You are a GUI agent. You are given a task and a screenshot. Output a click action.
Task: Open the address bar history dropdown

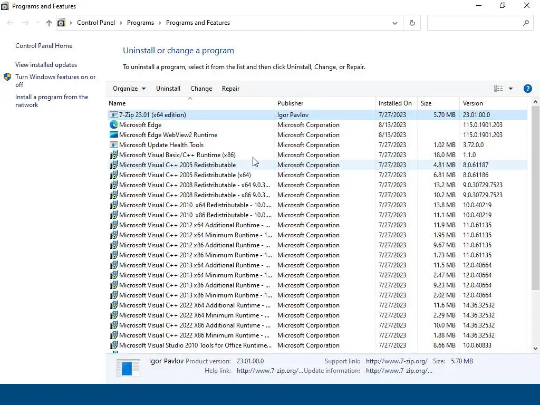[x=394, y=23]
